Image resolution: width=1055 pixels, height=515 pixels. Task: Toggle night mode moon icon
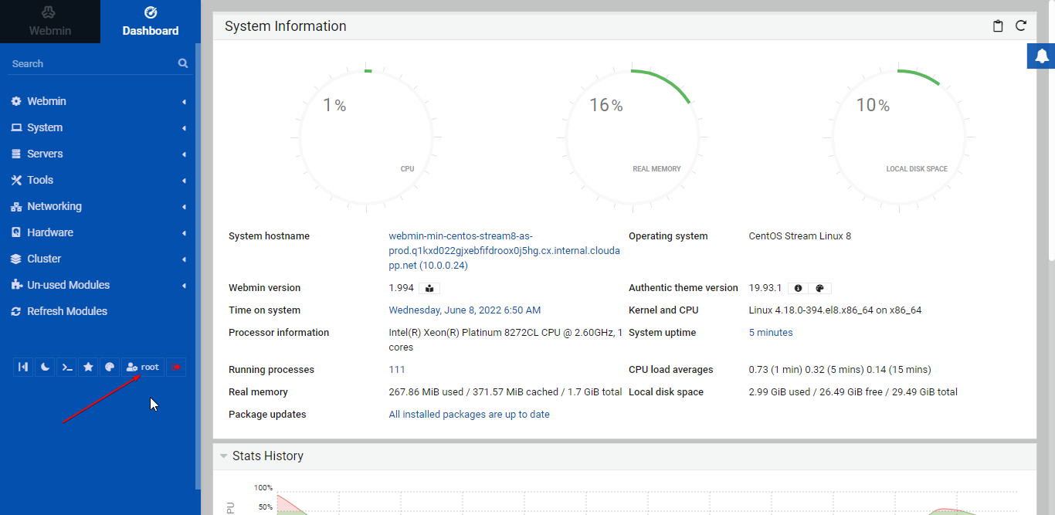[46, 368]
